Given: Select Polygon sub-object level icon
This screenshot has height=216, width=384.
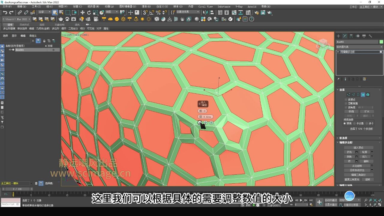Looking at the screenshot, I should pyautogui.click(x=363, y=94).
